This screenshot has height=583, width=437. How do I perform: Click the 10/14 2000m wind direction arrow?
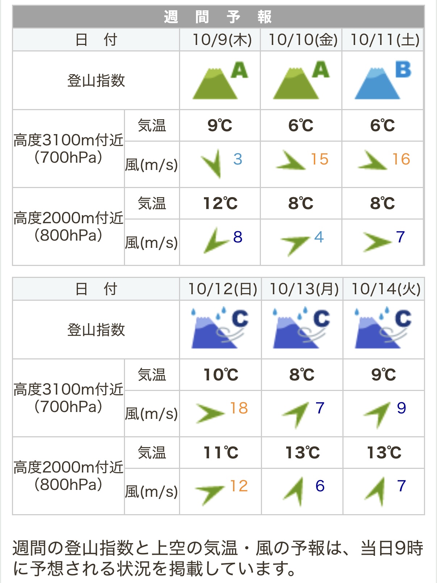click(376, 491)
